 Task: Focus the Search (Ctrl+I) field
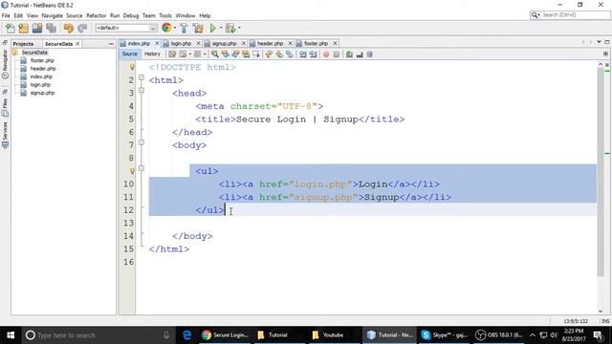click(570, 15)
